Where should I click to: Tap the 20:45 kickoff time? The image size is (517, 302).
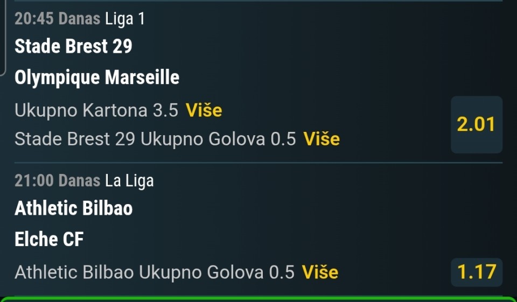[34, 19]
